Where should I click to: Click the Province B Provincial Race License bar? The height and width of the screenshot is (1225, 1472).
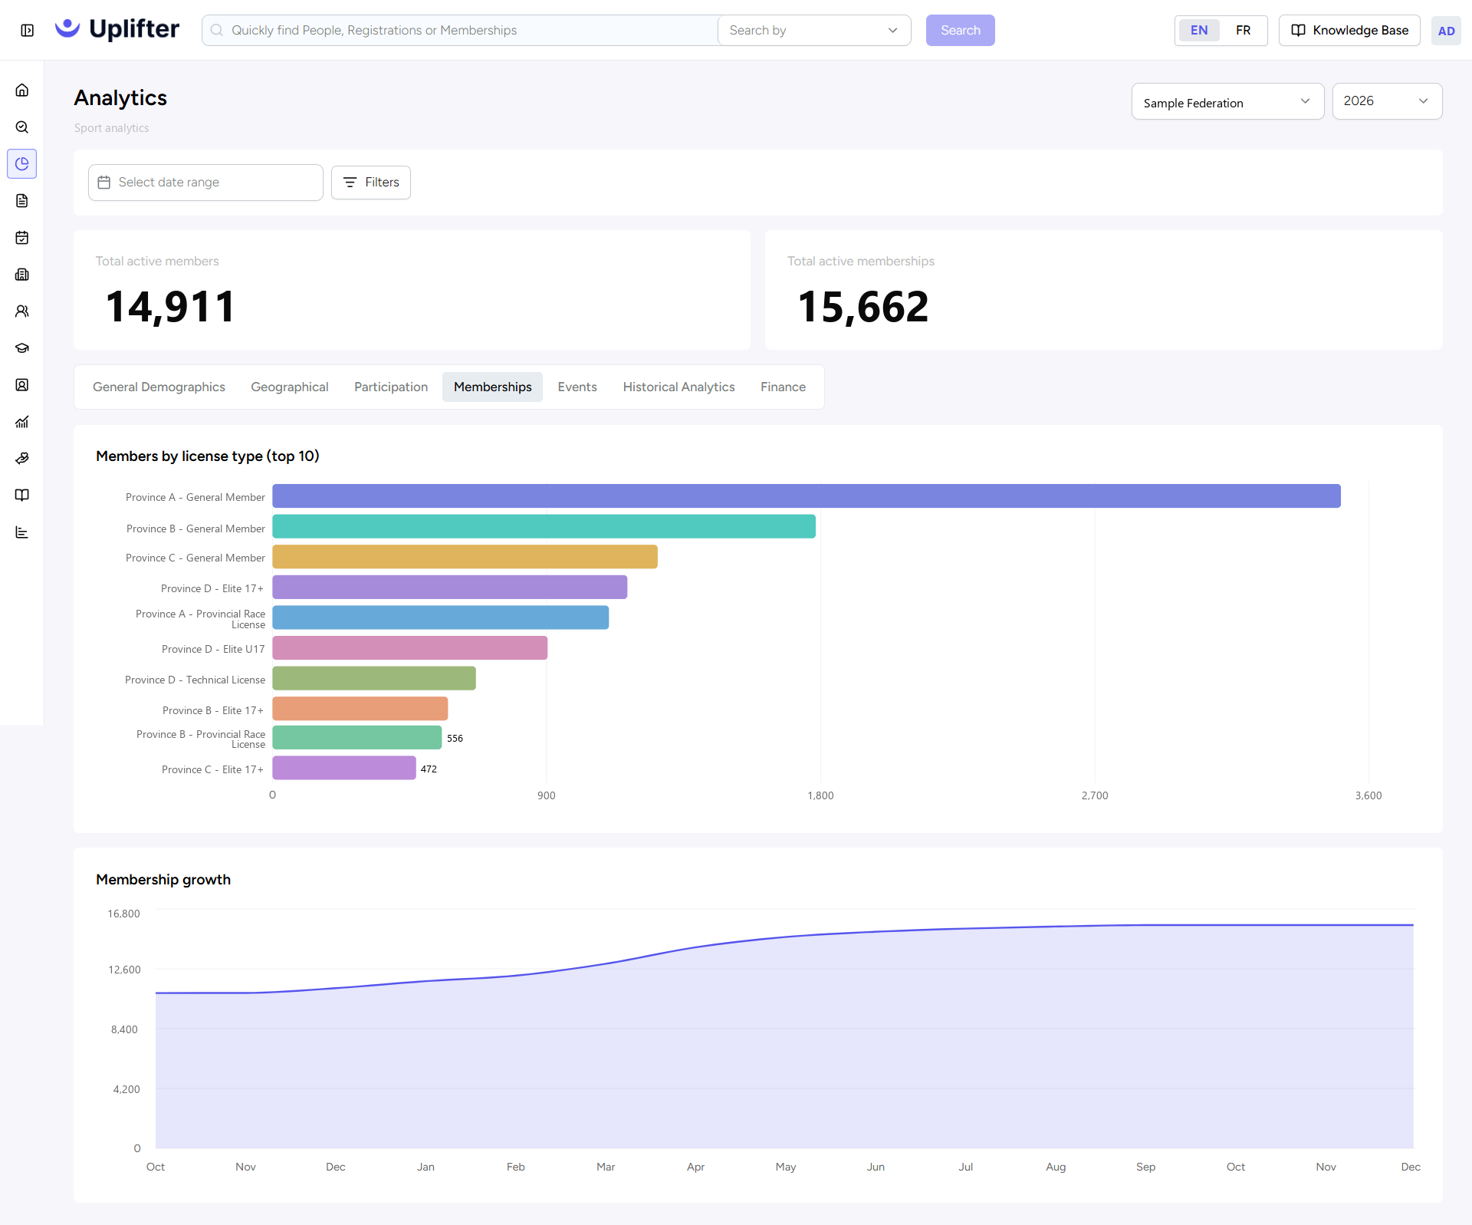pyautogui.click(x=357, y=738)
